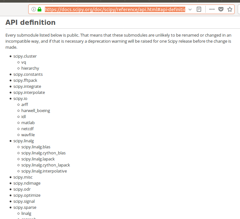Click the 'scipy.sparse' list item

(x=25, y=207)
